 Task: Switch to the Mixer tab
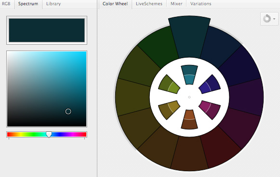(x=176, y=4)
